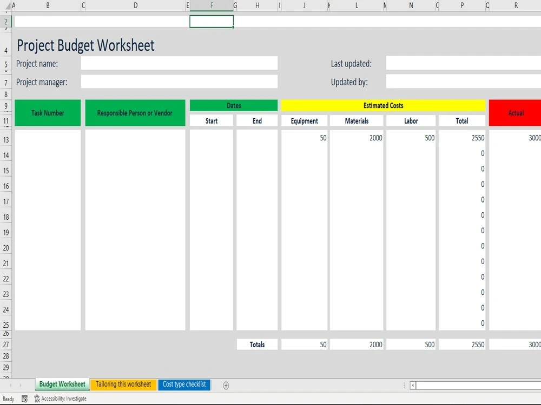Select row 2 header
The width and height of the screenshot is (541, 405).
pyautogui.click(x=6, y=22)
